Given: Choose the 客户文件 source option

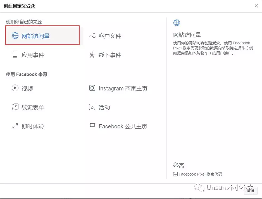Looking at the screenshot, I should tap(110, 36).
